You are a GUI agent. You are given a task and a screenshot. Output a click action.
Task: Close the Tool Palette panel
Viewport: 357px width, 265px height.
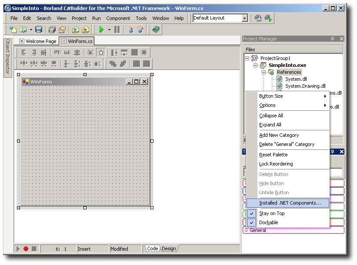(x=341, y=152)
